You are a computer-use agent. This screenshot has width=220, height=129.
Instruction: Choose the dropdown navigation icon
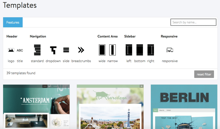coord(53,50)
